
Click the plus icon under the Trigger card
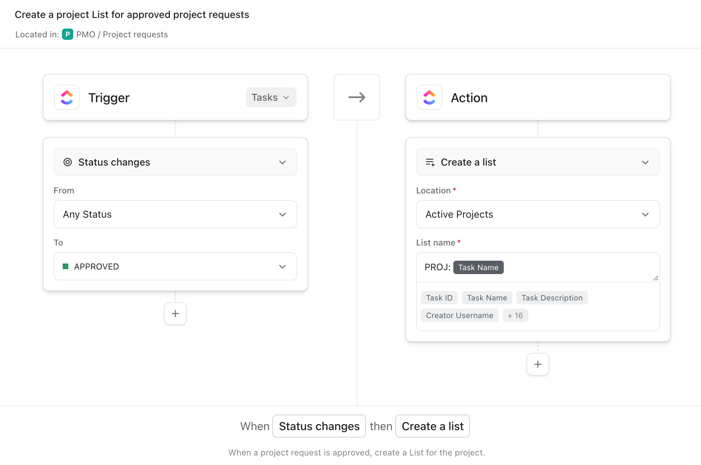175,313
